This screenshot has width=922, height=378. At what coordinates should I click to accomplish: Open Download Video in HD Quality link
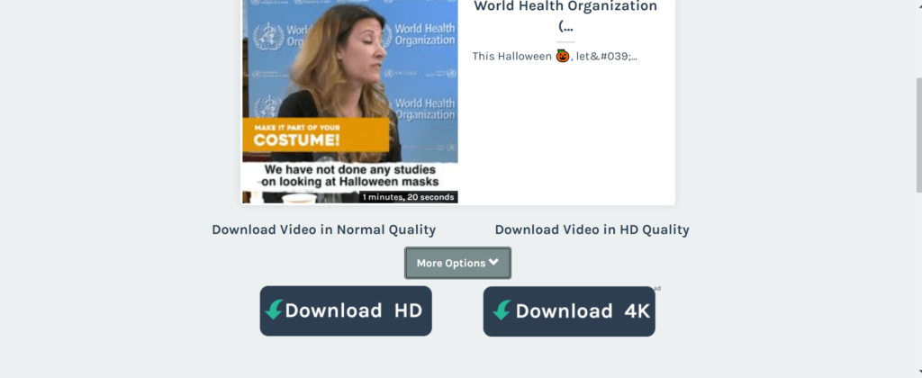pos(592,229)
